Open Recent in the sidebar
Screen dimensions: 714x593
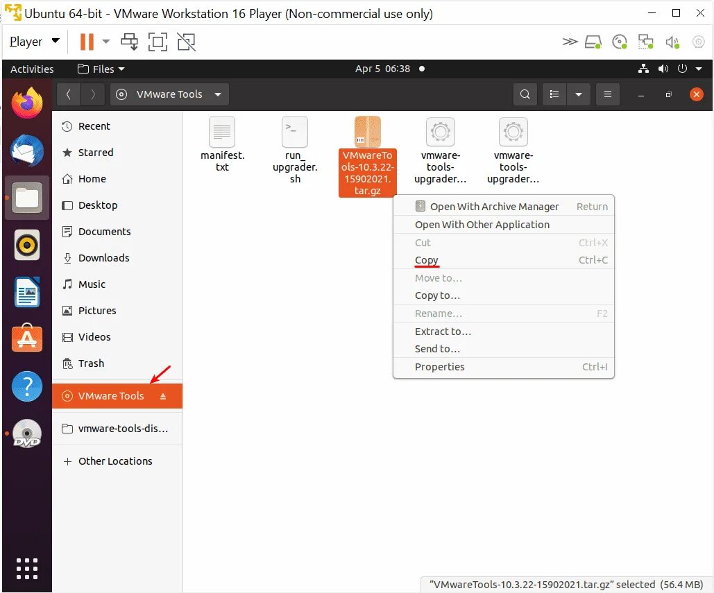[117, 126]
